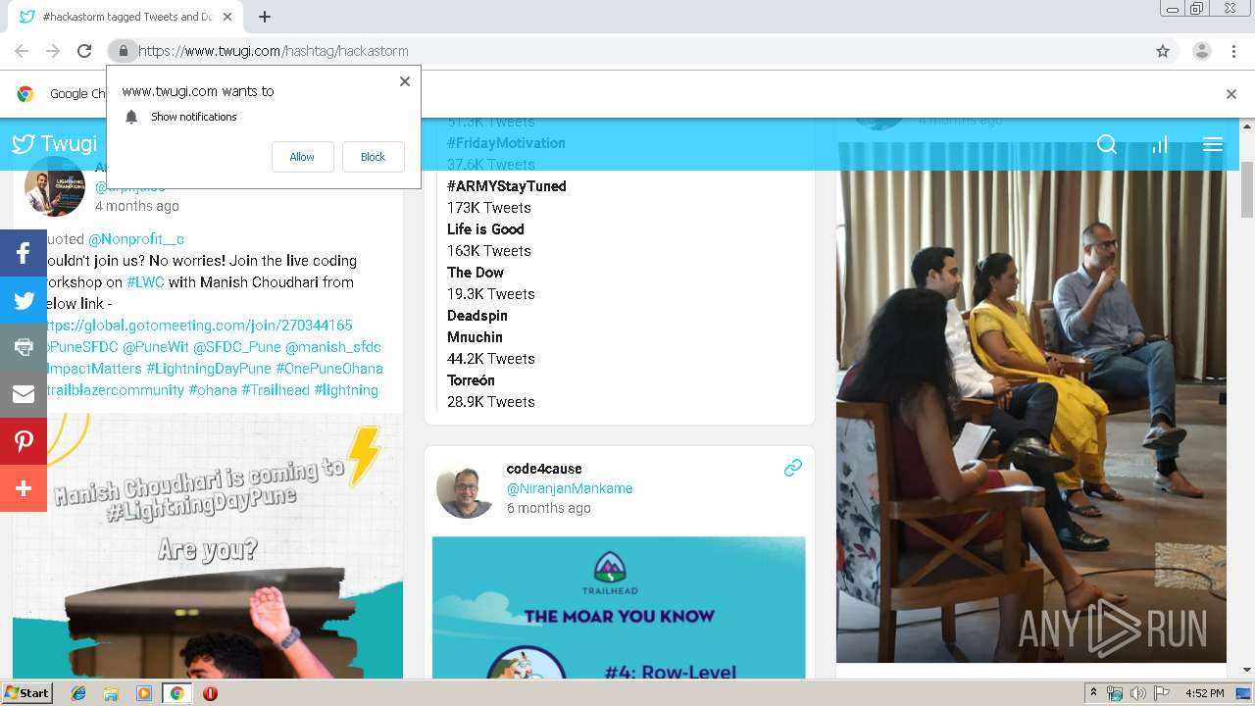Click the page scrollbar down arrow
1255x706 pixels.
[1247, 670]
